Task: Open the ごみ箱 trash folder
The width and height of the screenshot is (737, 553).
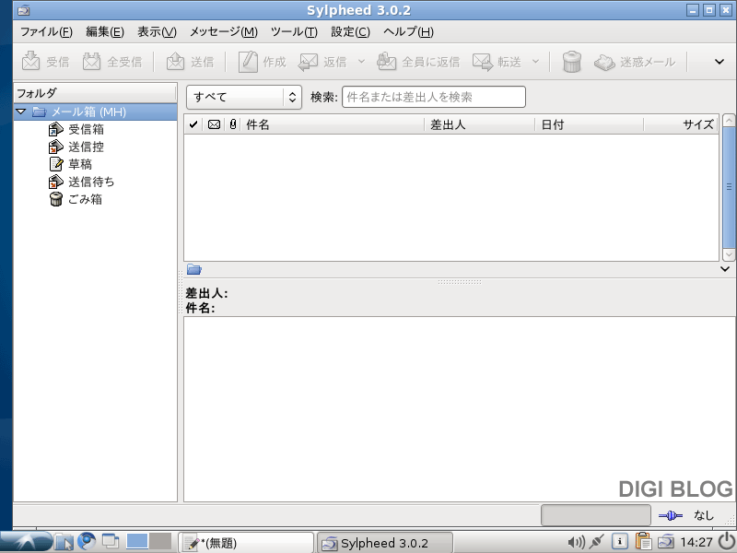Action: click(x=85, y=199)
